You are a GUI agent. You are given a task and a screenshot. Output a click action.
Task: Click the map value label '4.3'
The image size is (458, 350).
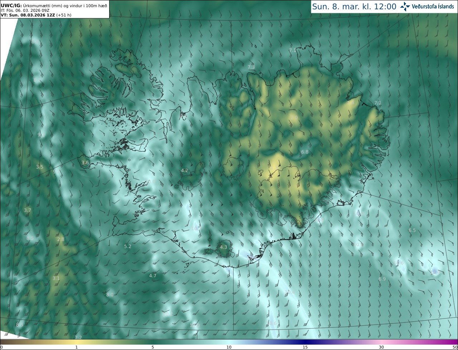(224, 247)
